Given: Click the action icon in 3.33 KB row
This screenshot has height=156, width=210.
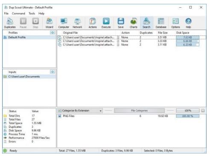Looking at the screenshot, I should coord(118,41).
